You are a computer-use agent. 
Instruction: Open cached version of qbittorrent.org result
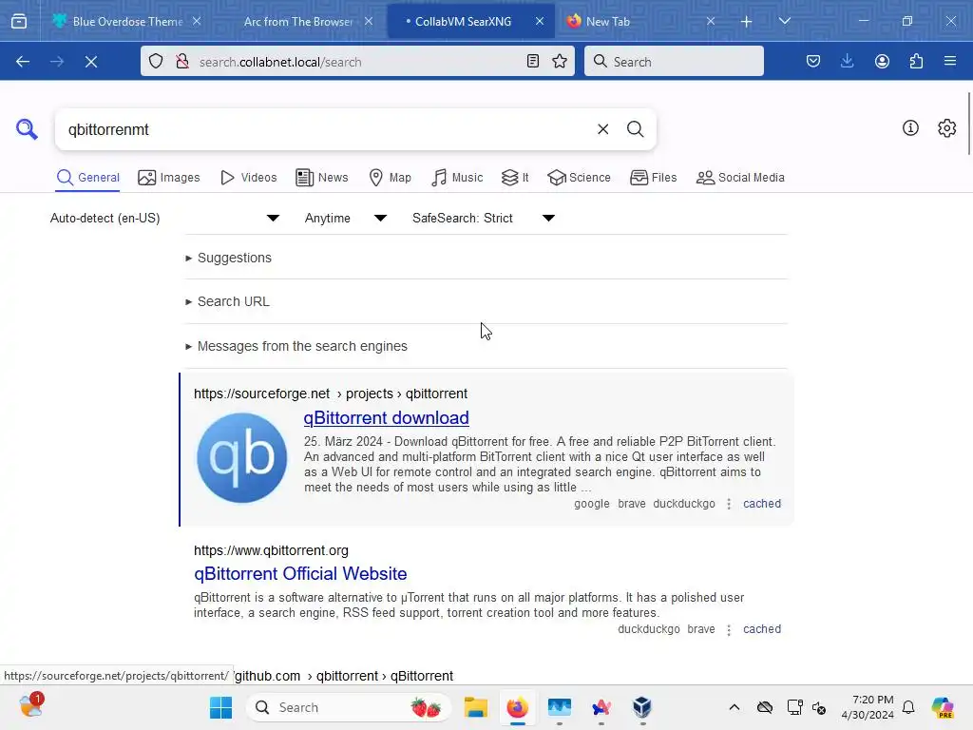(762, 629)
